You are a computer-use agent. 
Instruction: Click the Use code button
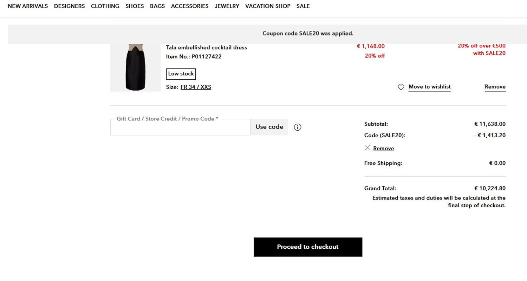(269, 127)
